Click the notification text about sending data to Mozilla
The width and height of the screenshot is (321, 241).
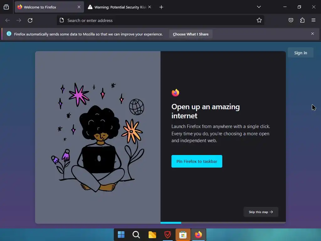(88, 34)
